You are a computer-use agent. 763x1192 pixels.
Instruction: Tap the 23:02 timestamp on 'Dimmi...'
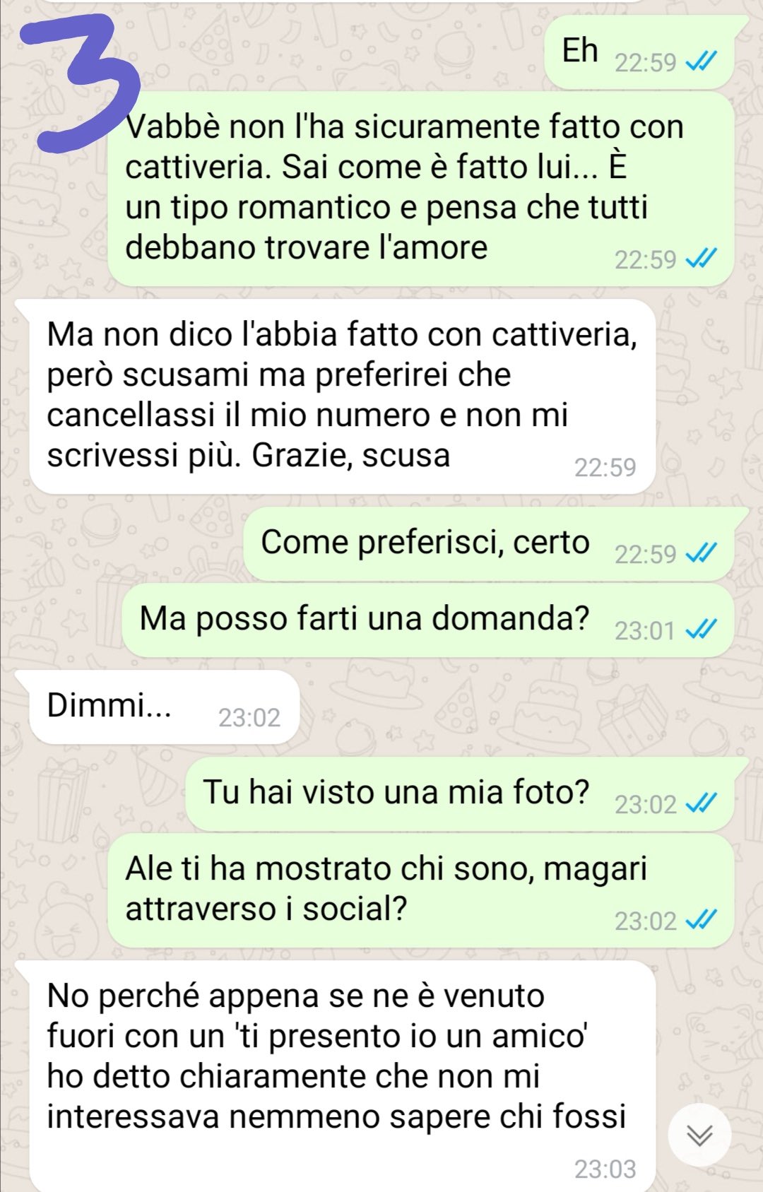pos(249,718)
